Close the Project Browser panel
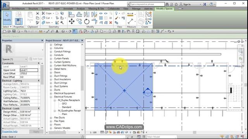This screenshot has width=248, height=139. [x=82, y=41]
